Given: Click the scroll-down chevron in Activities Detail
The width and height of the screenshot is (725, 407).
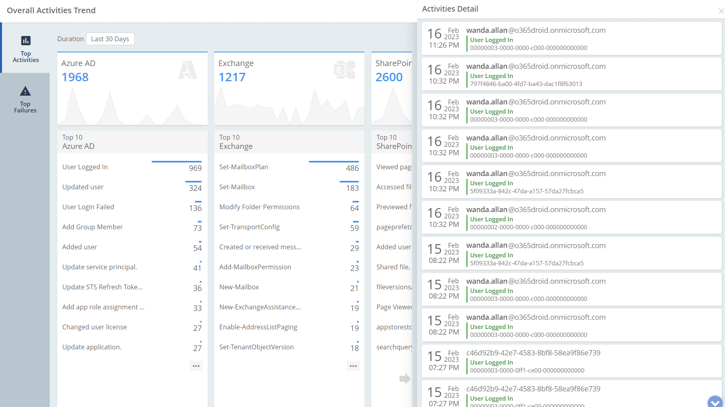Looking at the screenshot, I should click(715, 402).
